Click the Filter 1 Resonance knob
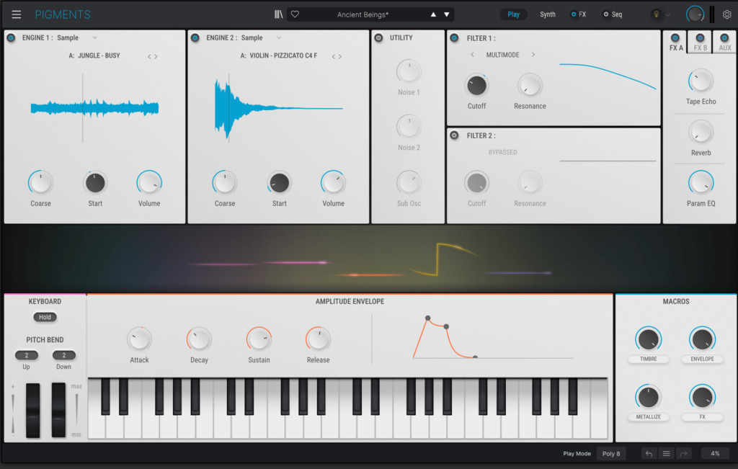738x469 pixels. (x=530, y=86)
